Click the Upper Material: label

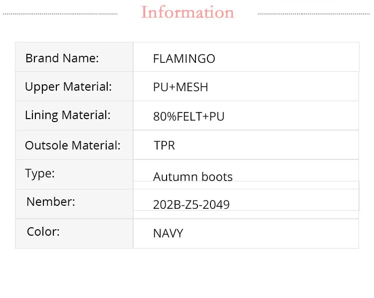(68, 87)
